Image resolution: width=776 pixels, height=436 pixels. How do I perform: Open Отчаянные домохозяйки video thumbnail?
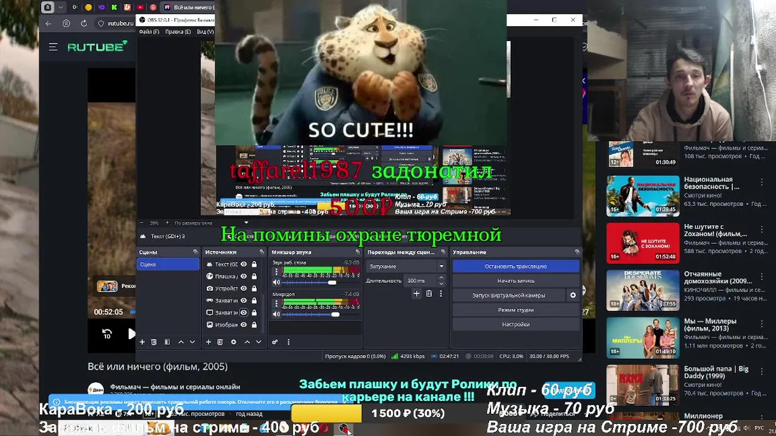tap(643, 290)
